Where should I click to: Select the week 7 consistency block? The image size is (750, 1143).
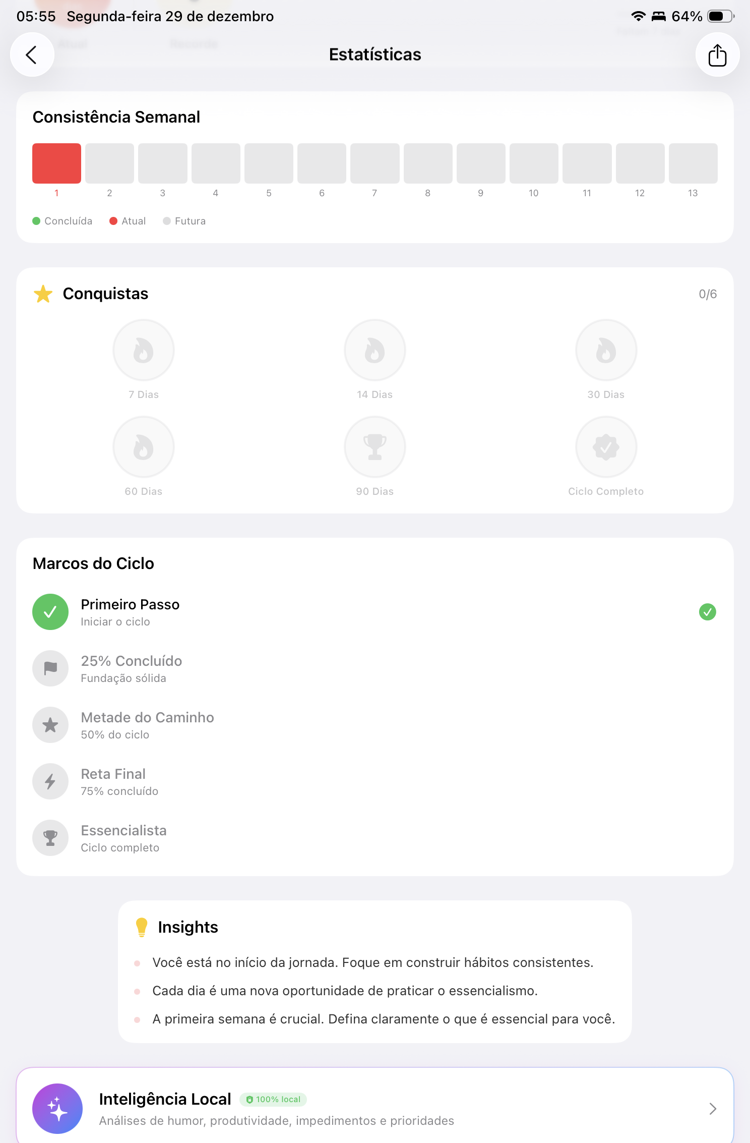point(374,163)
